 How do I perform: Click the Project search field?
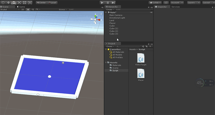click(128, 46)
